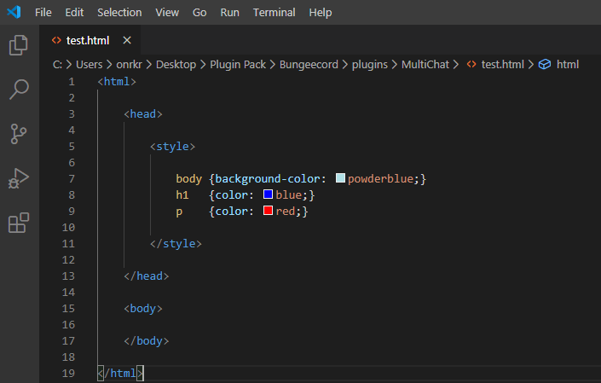601x383 pixels.
Task: Close the test.html editor tab
Action: click(x=127, y=40)
